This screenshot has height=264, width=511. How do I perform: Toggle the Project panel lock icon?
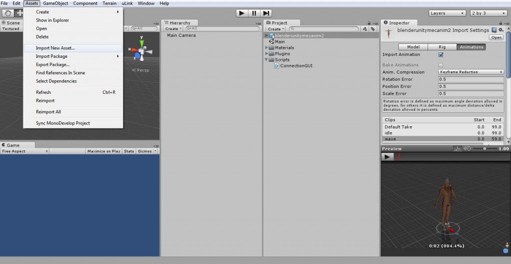pyautogui.click(x=369, y=23)
